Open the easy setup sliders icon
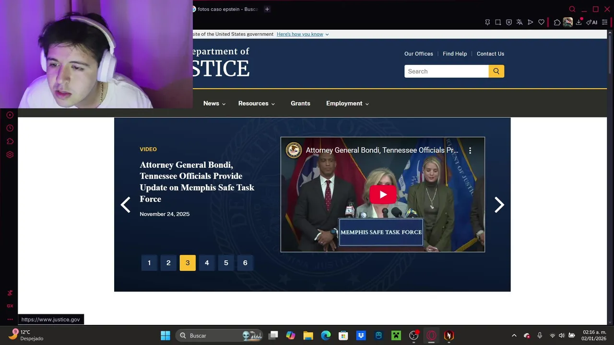Viewport: 614px width, 345px height. point(604,22)
